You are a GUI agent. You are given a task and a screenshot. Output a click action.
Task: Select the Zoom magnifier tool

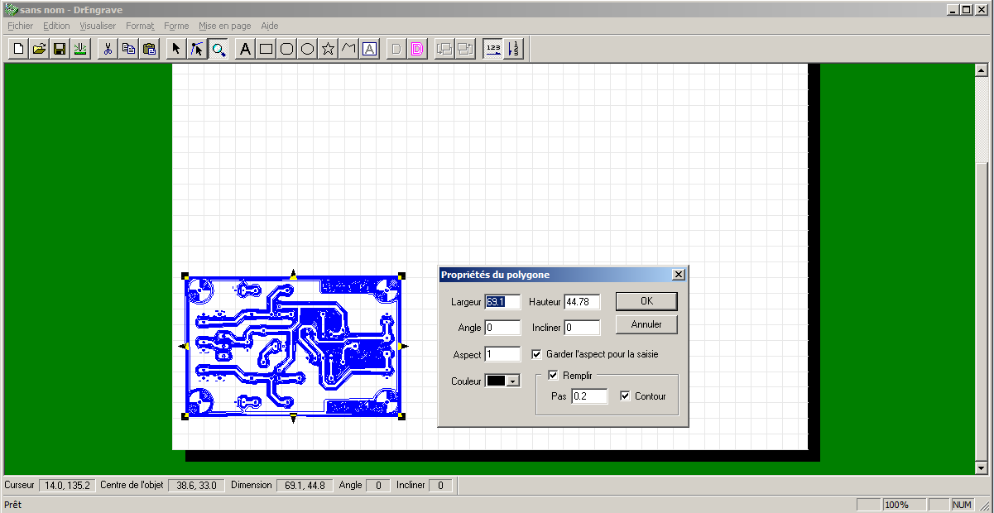coord(218,49)
